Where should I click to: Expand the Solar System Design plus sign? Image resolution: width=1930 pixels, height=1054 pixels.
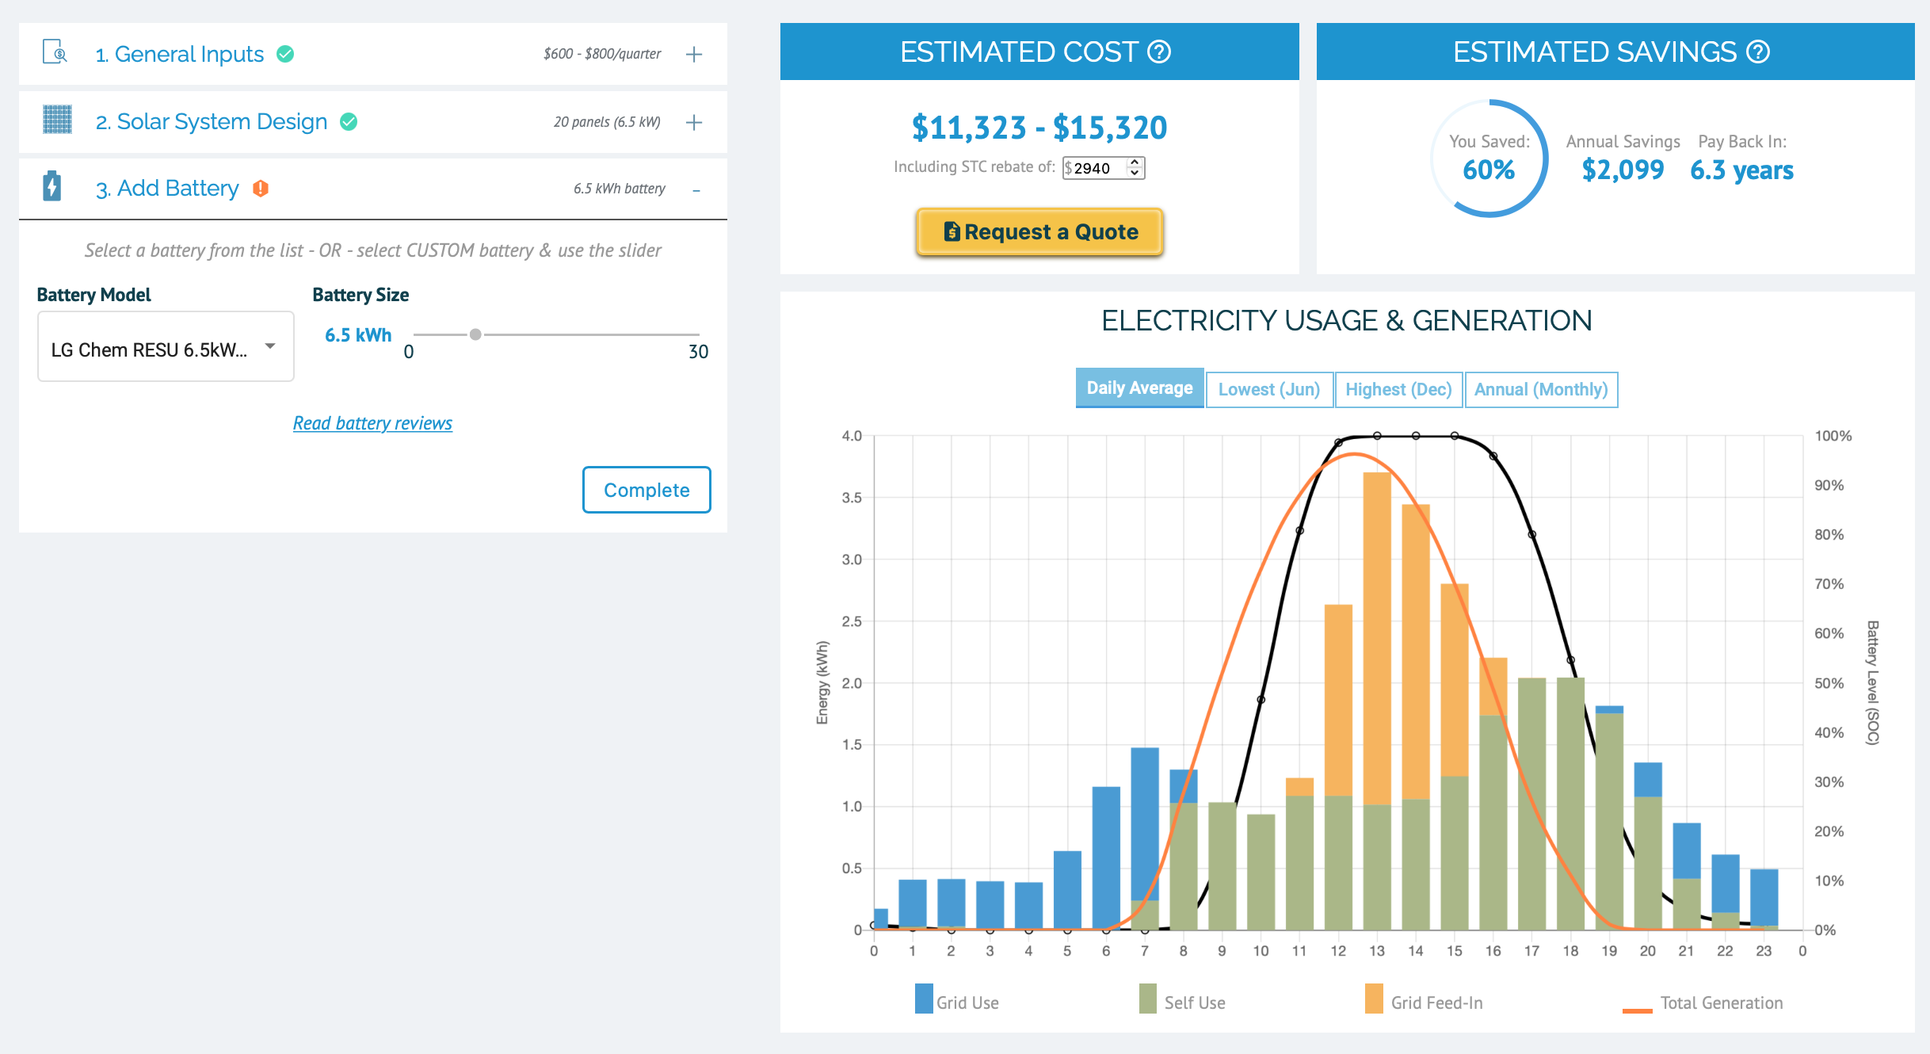[x=694, y=122]
